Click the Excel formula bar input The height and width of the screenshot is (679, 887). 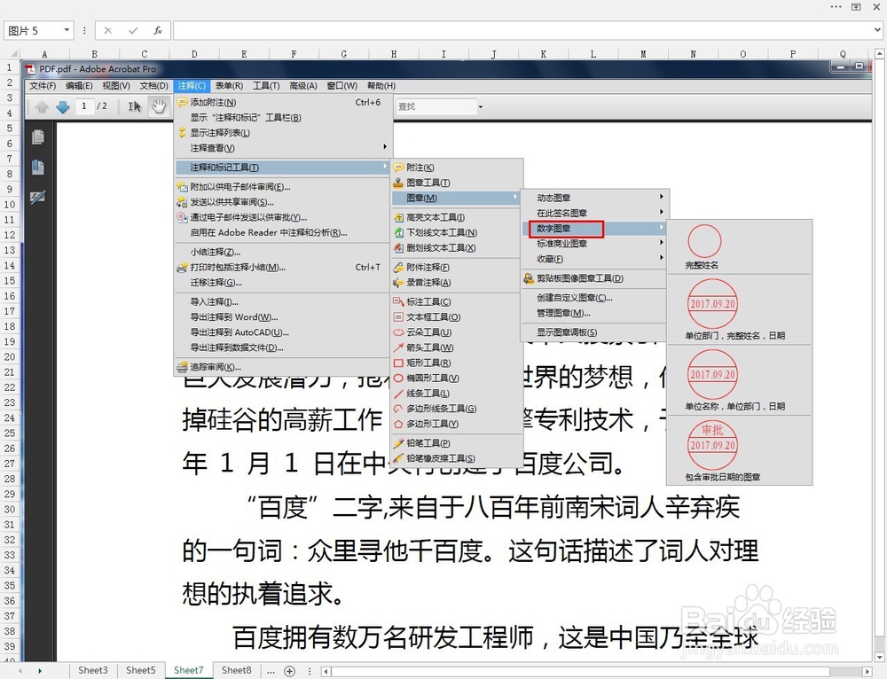pyautogui.click(x=523, y=30)
